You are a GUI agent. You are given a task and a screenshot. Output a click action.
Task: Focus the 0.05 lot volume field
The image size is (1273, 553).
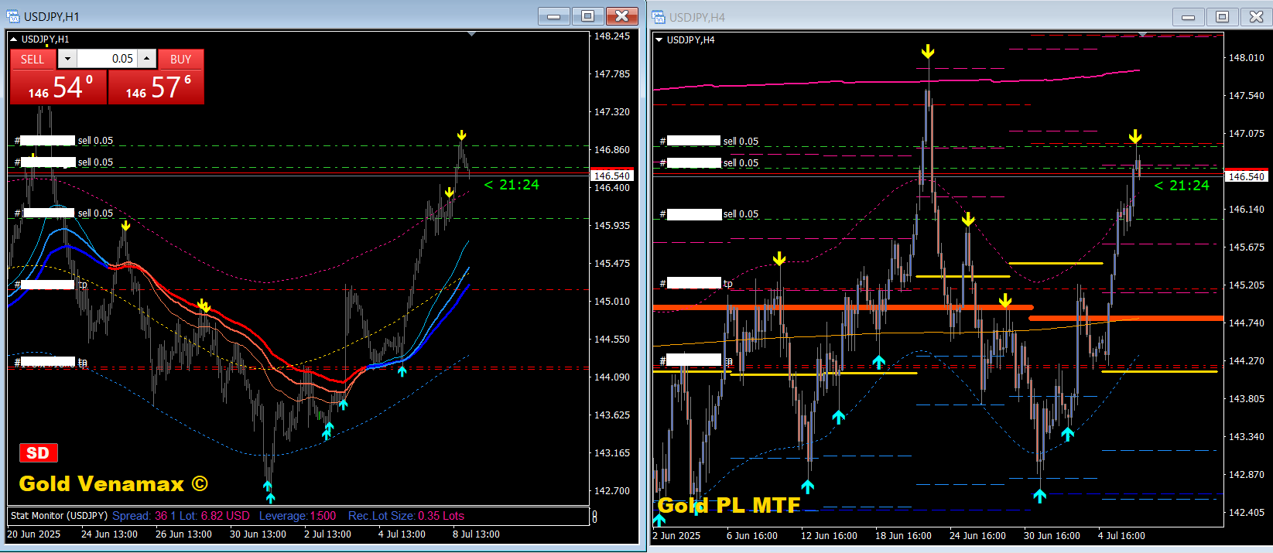107,59
